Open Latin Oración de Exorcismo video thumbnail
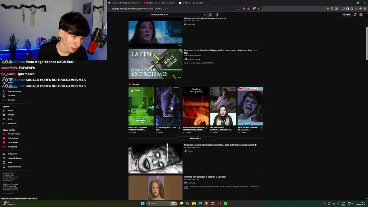The image size is (368, 207). pos(155,64)
